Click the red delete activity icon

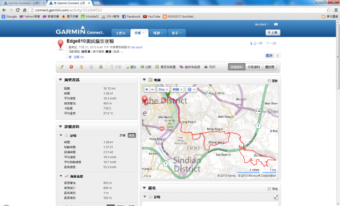point(71,67)
